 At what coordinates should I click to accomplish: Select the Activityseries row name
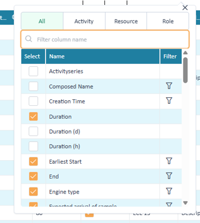click(66, 71)
